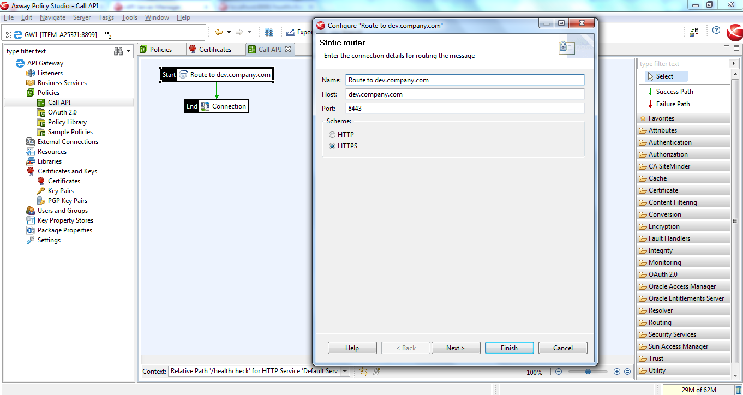
Task: Expand the Monitoring palette group
Action: pos(684,262)
